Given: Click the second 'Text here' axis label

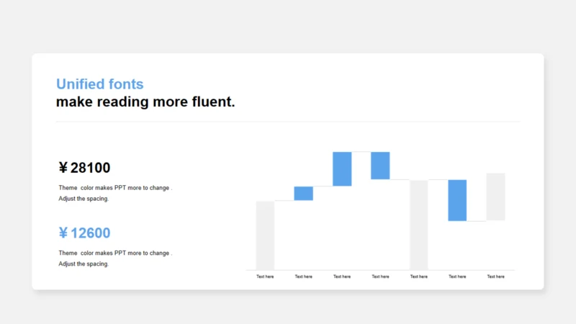Looking at the screenshot, I should 303,276.
